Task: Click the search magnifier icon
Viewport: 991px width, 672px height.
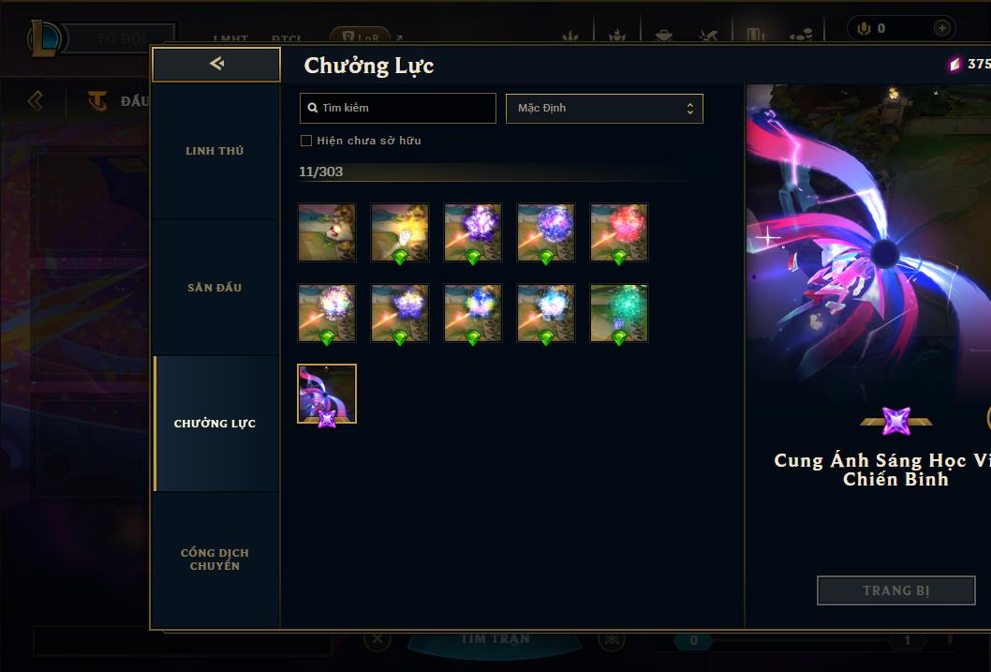Action: 312,108
